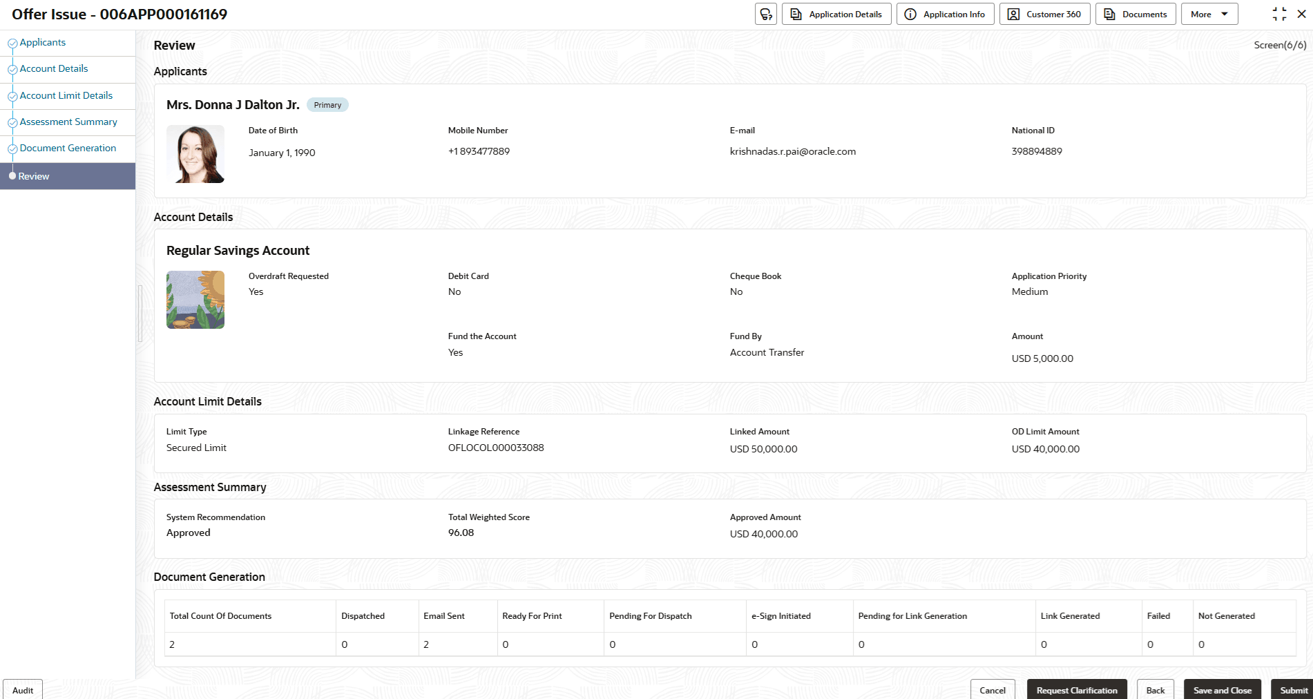Screen dimensions: 1313x699
Task: Close the Offer Issue screen
Action: tap(1302, 15)
